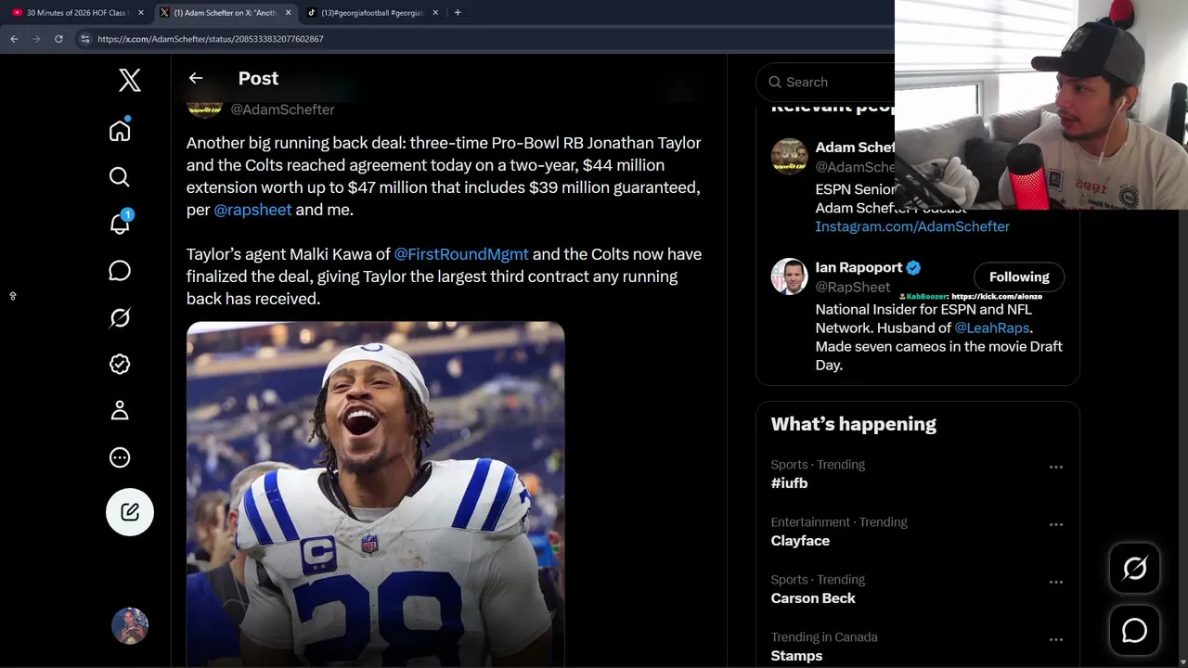Image resolution: width=1188 pixels, height=668 pixels.
Task: Open more options for the Carson Beck trend
Action: 1055,582
